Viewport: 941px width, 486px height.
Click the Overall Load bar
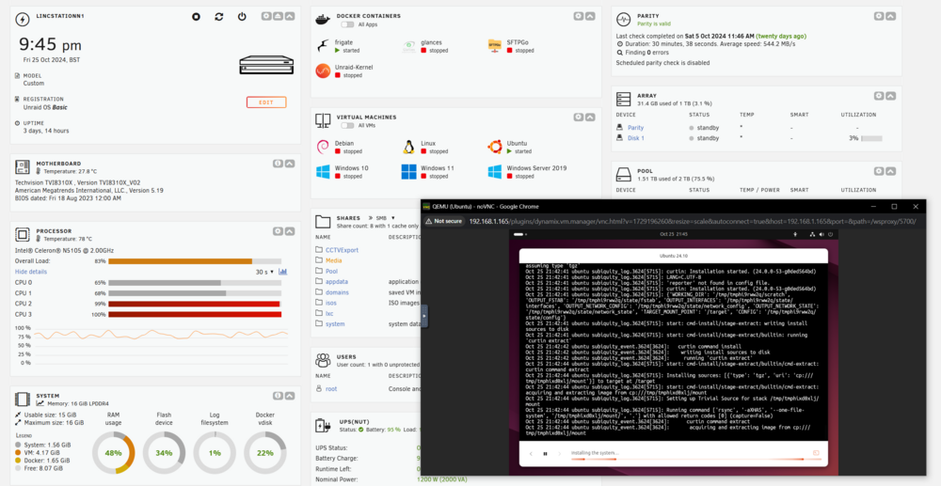pos(195,261)
